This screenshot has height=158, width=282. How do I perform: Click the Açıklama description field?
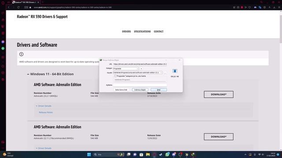point(140,85)
